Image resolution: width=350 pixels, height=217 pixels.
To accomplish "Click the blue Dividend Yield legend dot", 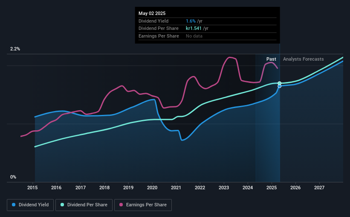I will [14, 205].
